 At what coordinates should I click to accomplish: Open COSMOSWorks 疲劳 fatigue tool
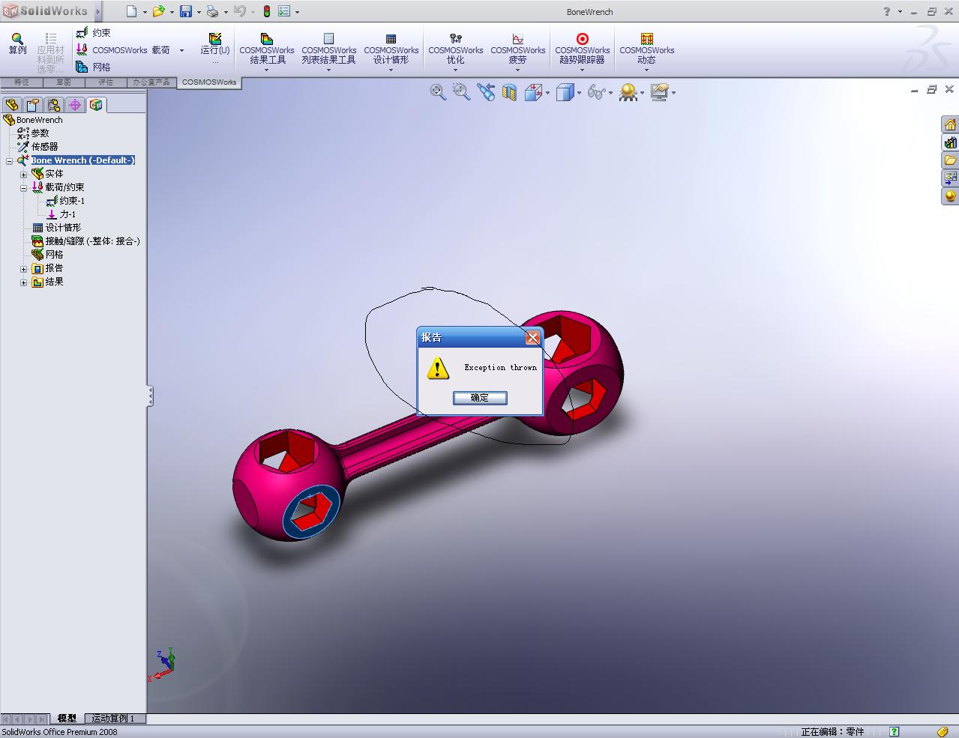[518, 49]
